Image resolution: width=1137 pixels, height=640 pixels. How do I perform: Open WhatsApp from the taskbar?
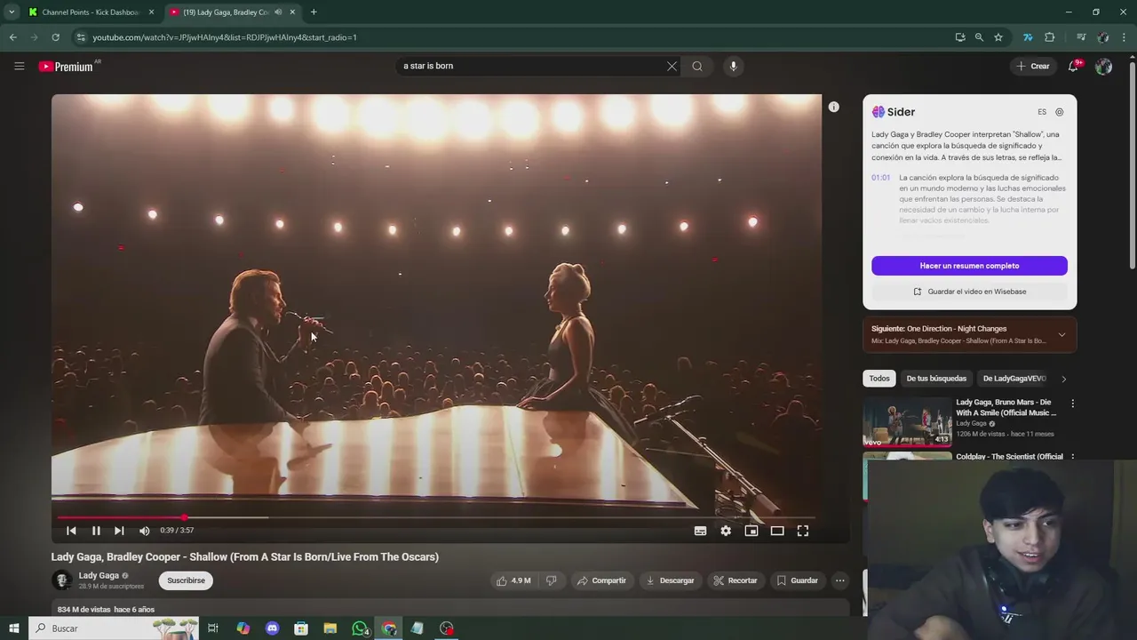click(x=360, y=628)
